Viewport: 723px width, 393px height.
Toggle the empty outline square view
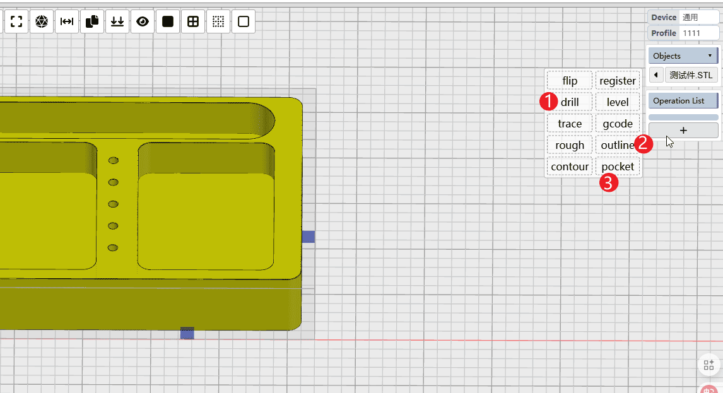pyautogui.click(x=244, y=21)
